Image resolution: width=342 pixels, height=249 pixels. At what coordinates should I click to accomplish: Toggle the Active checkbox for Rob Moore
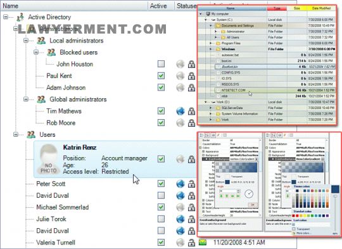point(161,123)
